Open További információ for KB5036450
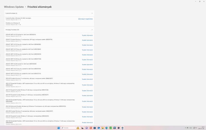206x130 pixels. (87, 64)
